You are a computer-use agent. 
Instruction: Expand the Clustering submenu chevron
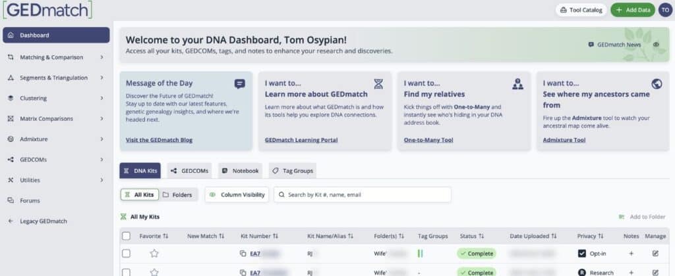click(102, 98)
